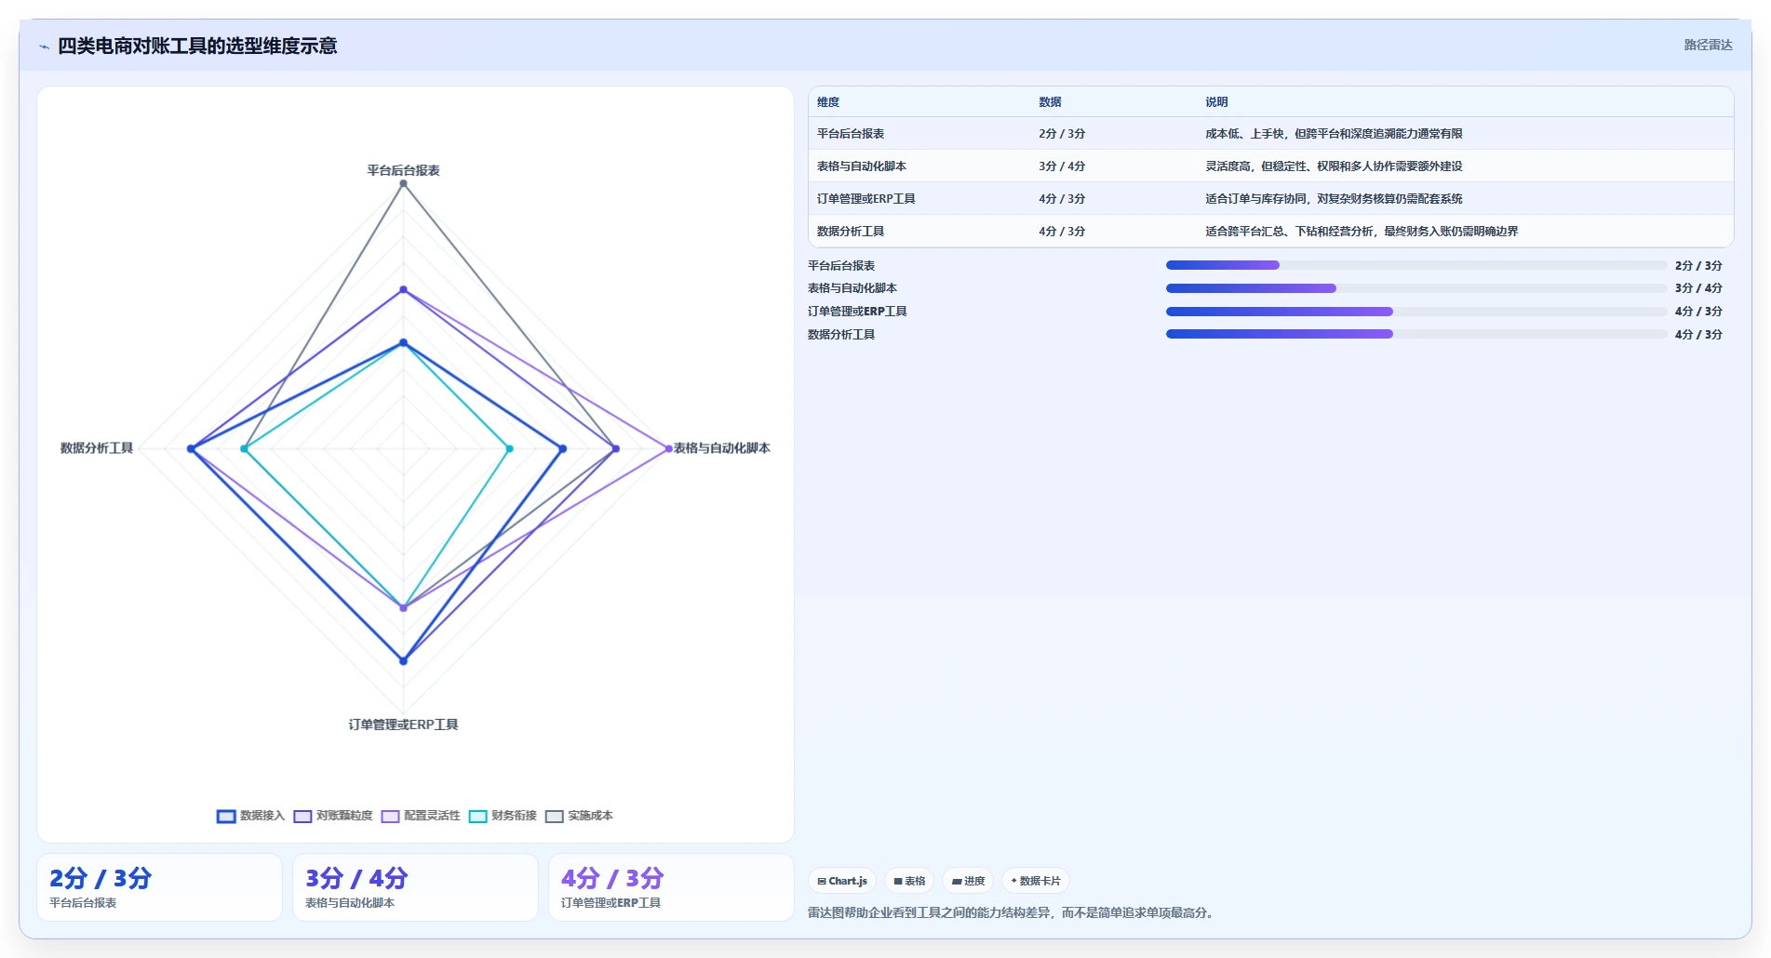Open the 4分 / 3分 订单管理或ERP工具 card
The image size is (1771, 958).
[671, 887]
